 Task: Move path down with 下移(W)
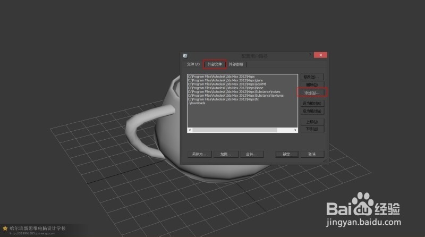tap(312, 129)
